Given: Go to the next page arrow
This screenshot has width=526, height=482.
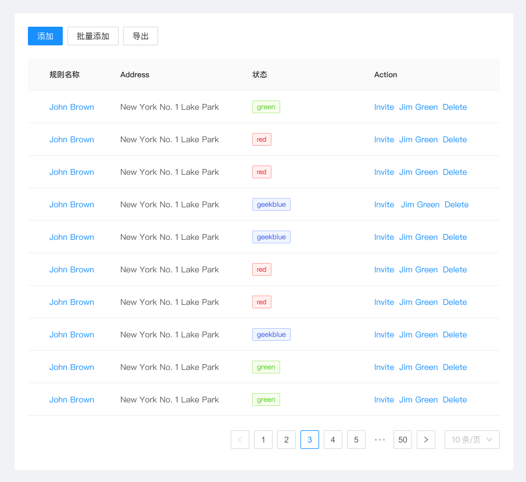Looking at the screenshot, I should pyautogui.click(x=426, y=440).
